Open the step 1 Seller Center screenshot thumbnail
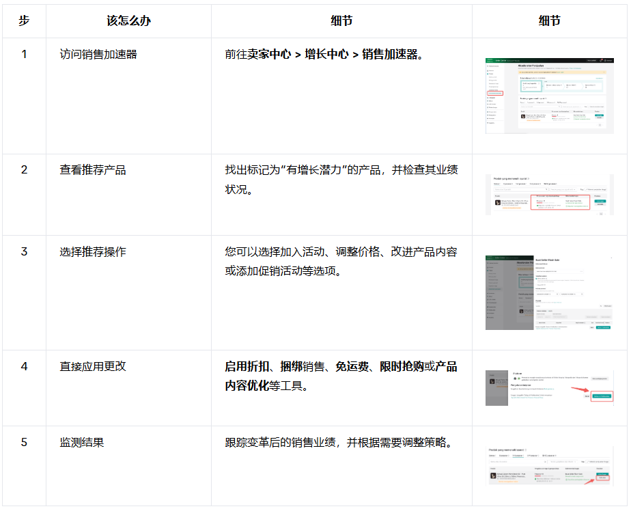 [x=549, y=95]
